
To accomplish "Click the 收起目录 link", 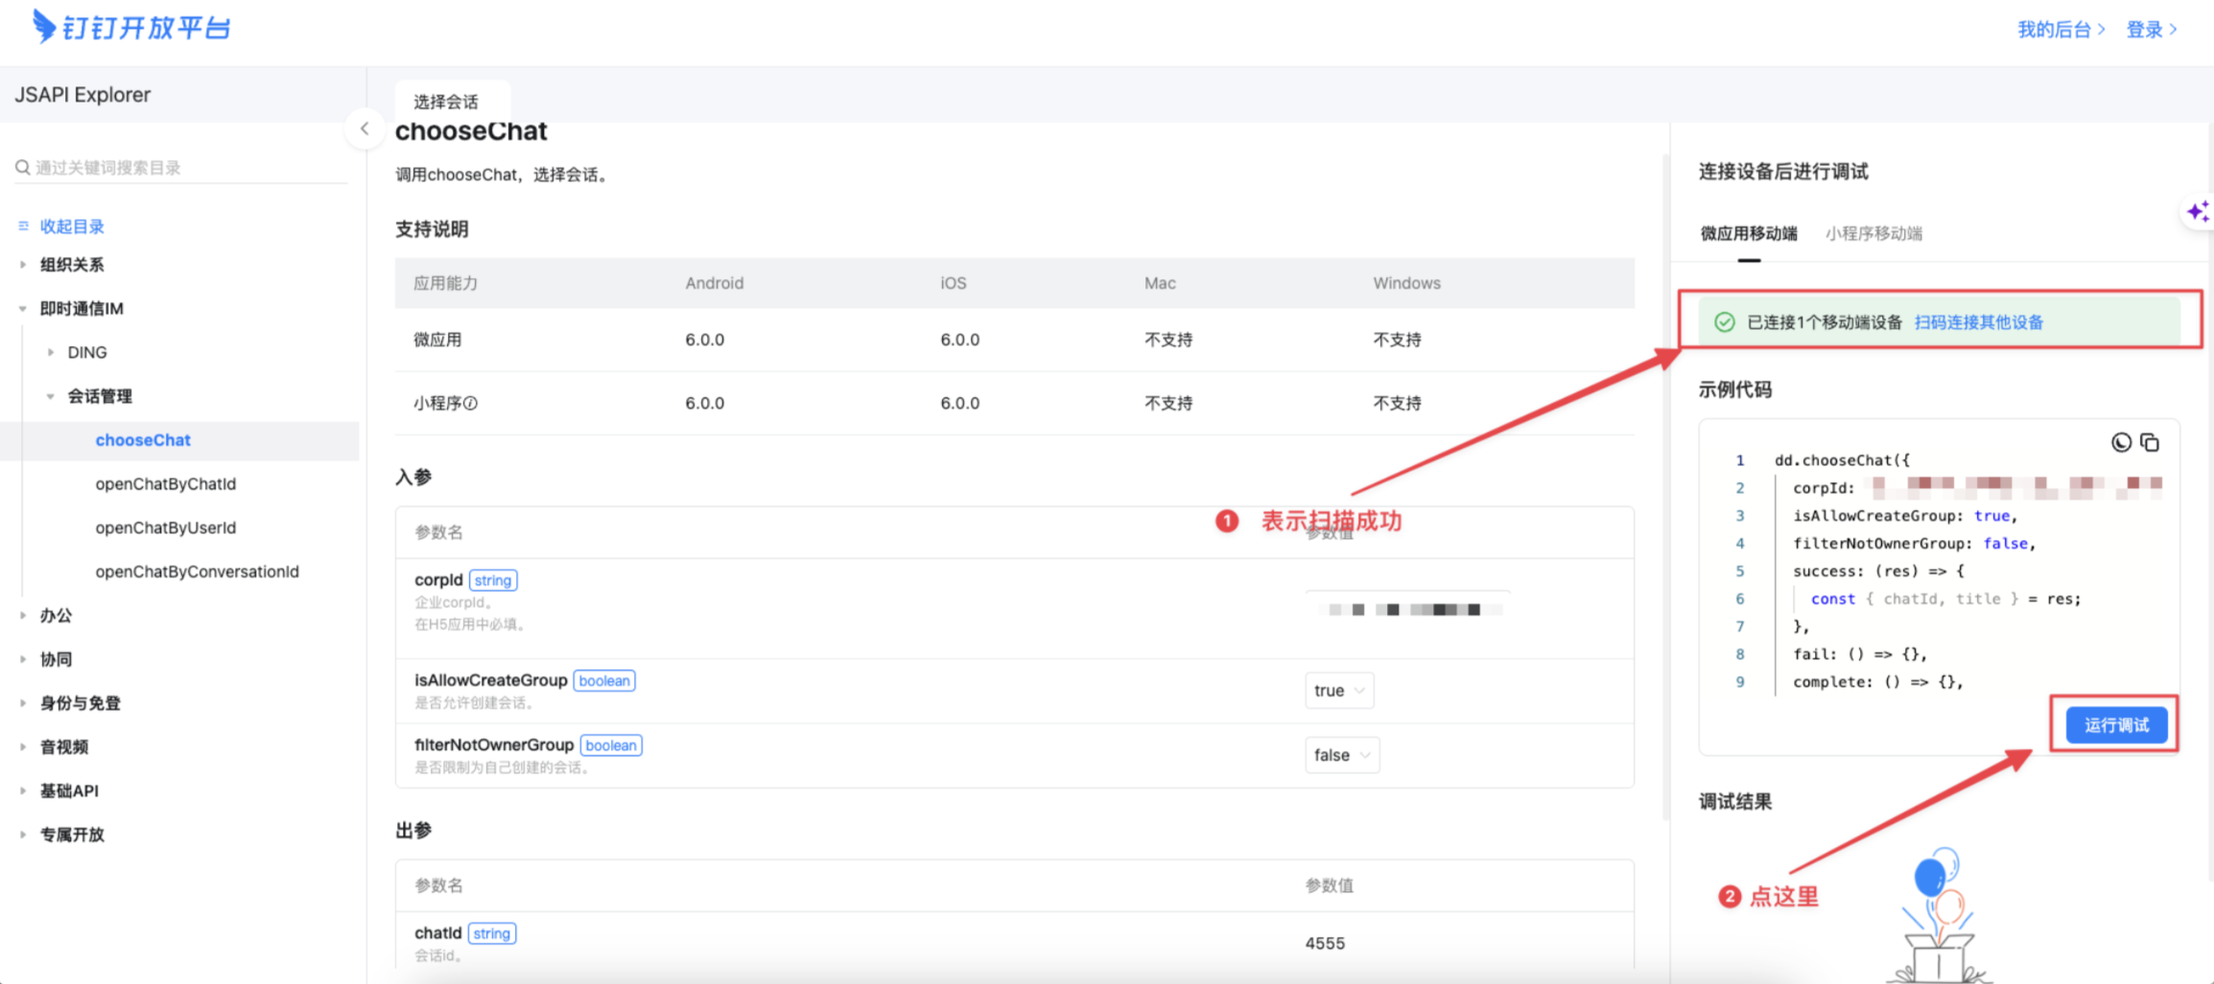I will tap(72, 226).
